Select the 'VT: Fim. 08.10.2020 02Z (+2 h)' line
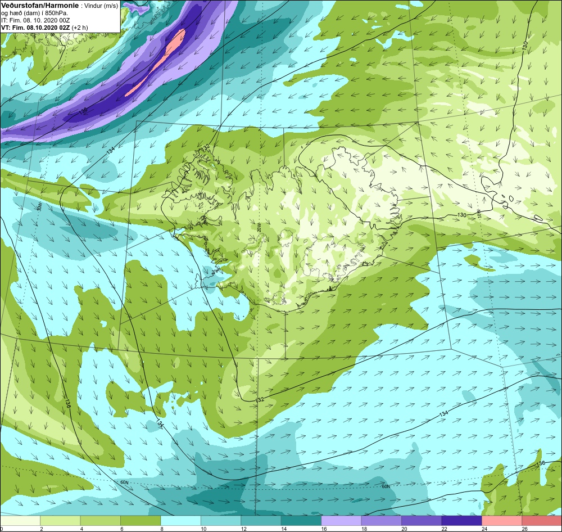 44,28
